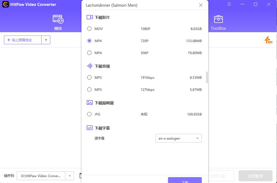The height and width of the screenshot is (183, 277).
Task: Click the resume all button behind dialog
Action: point(221,176)
